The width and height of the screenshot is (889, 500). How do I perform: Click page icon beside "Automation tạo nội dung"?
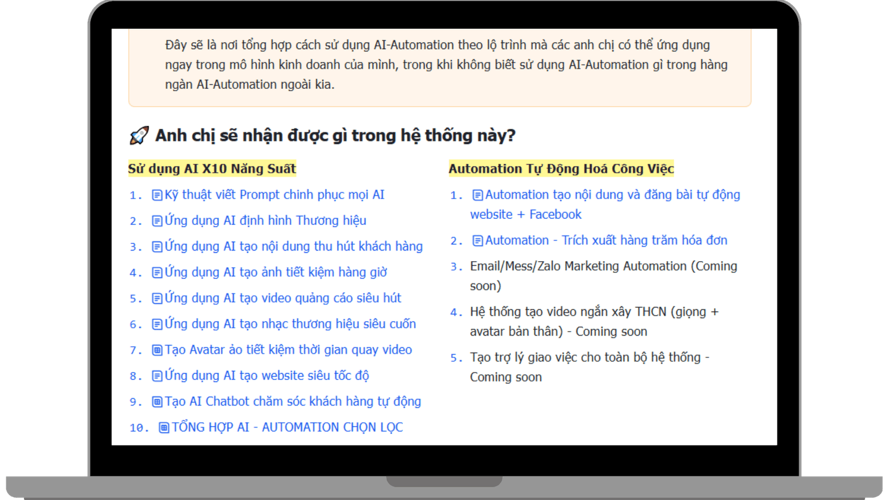(477, 195)
